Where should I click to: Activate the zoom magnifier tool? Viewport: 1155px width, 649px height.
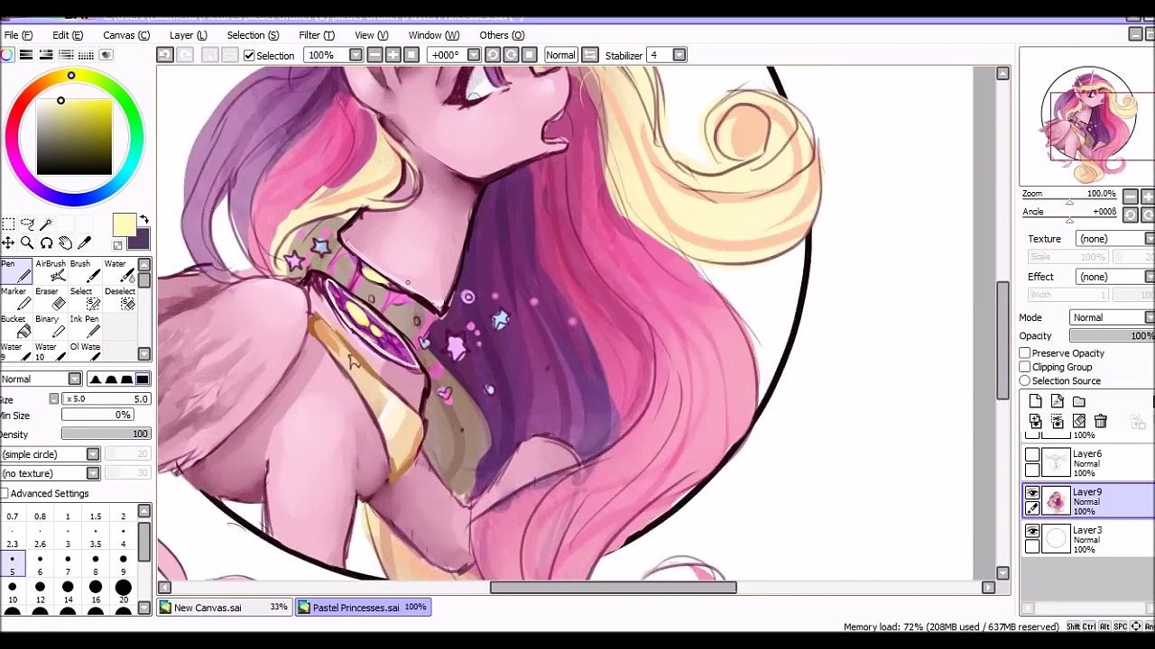click(27, 242)
